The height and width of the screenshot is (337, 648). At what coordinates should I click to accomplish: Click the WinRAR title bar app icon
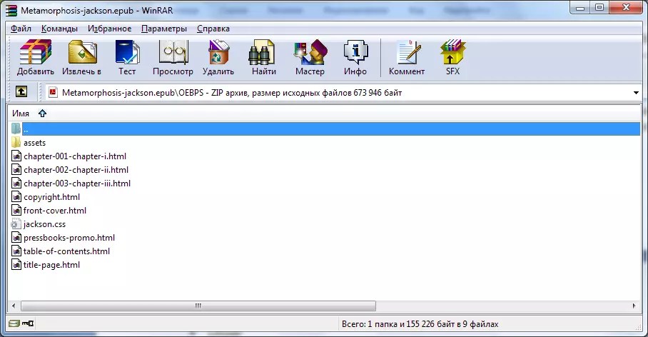pyautogui.click(x=11, y=10)
